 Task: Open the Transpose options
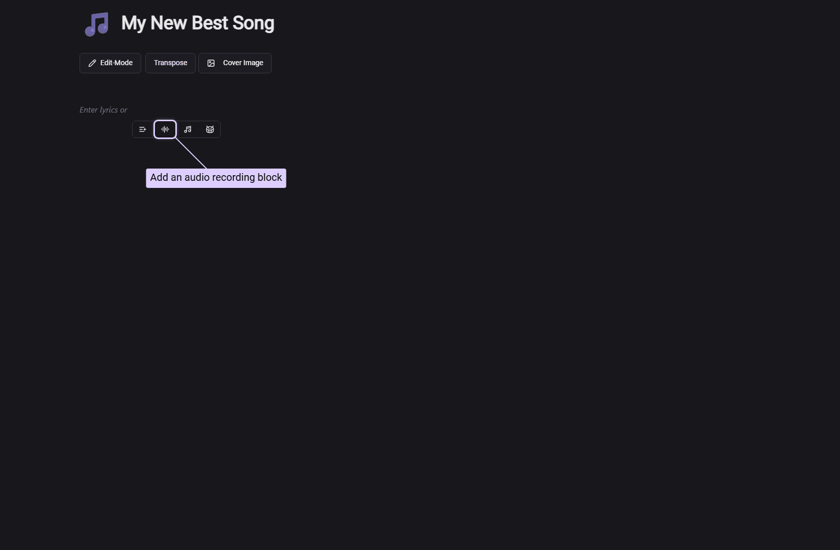[170, 63]
